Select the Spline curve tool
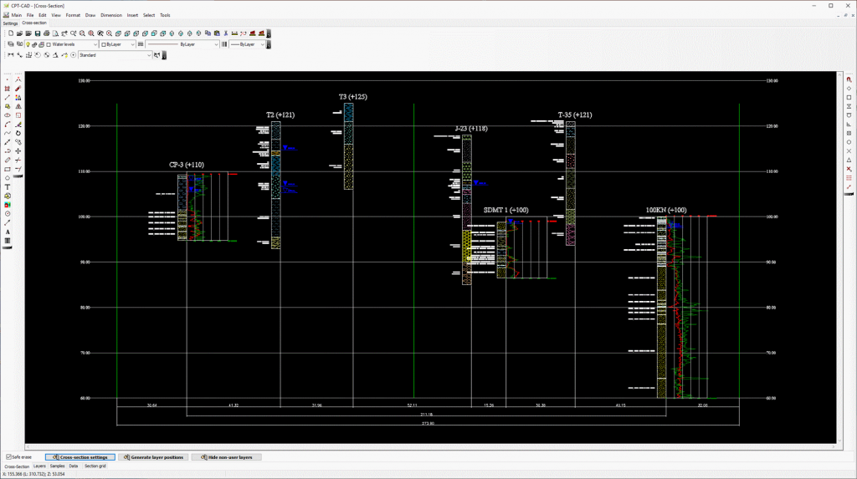The width and height of the screenshot is (857, 479). (8, 133)
